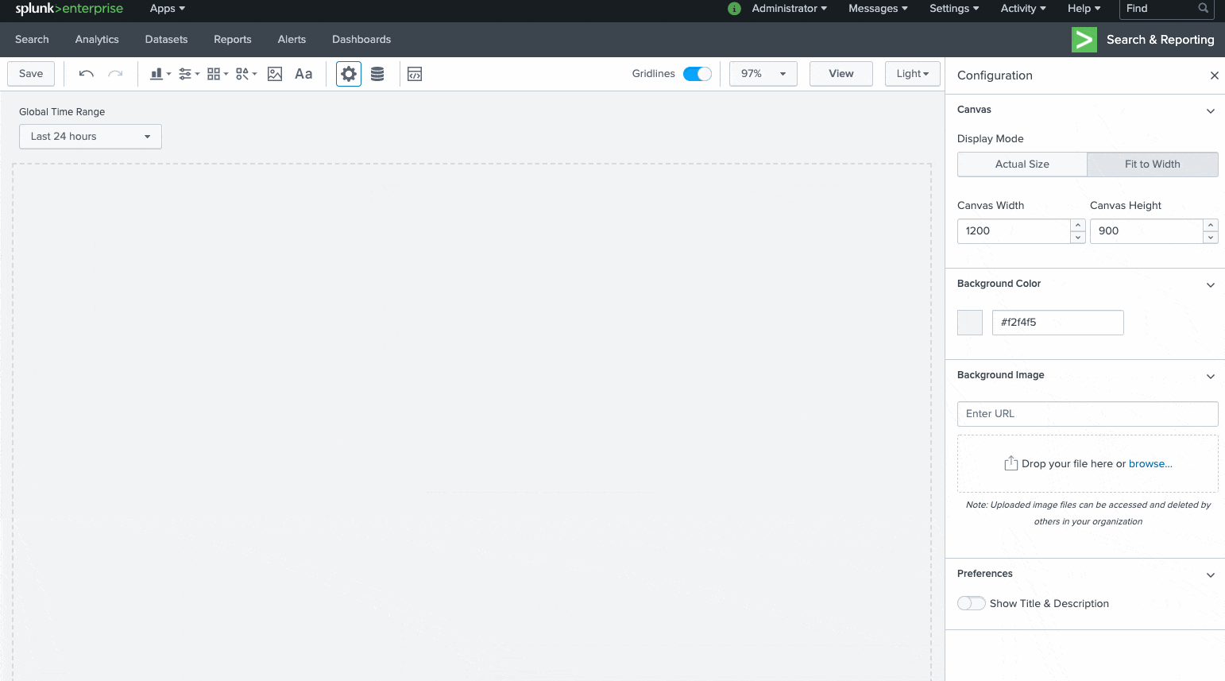Open the Light theme dropdown
This screenshot has width=1225, height=681.
913,74
